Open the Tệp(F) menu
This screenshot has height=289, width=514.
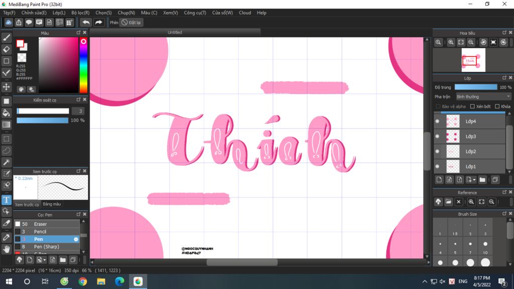tap(9, 13)
